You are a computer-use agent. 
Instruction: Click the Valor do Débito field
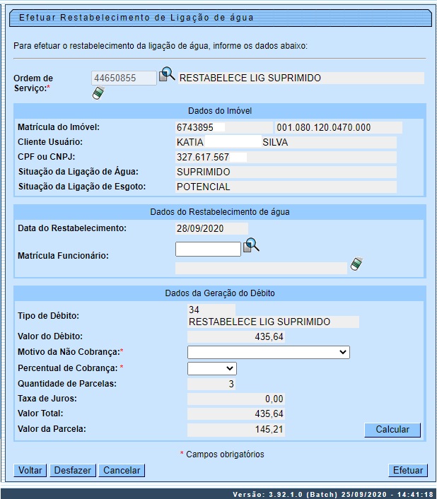pos(236,337)
